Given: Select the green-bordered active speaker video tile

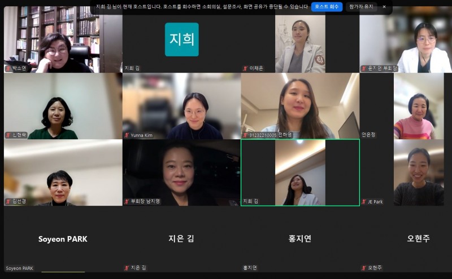Looking at the screenshot, I should tap(300, 172).
